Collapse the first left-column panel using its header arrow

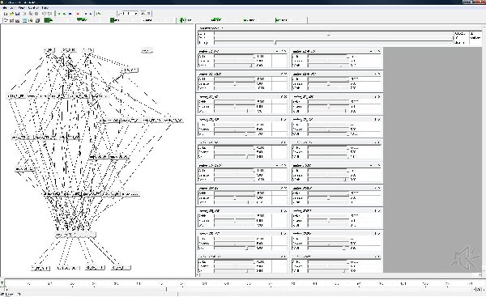[x=278, y=51]
